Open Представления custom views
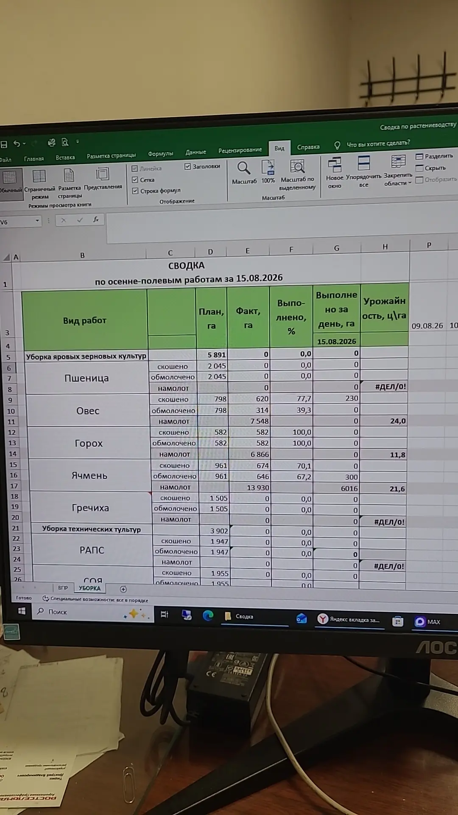 pyautogui.click(x=103, y=179)
